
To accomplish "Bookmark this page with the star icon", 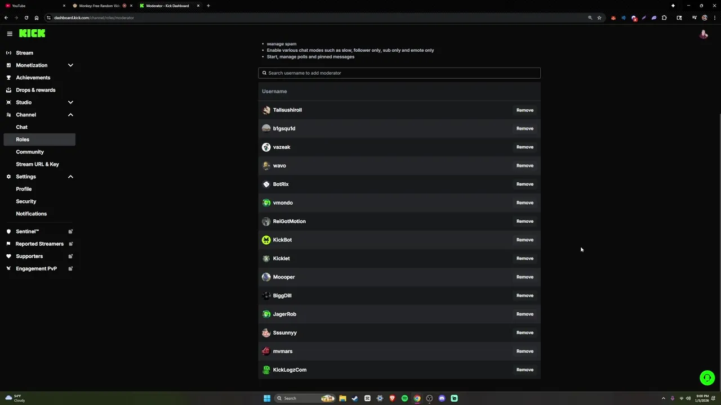I will tap(599, 17).
